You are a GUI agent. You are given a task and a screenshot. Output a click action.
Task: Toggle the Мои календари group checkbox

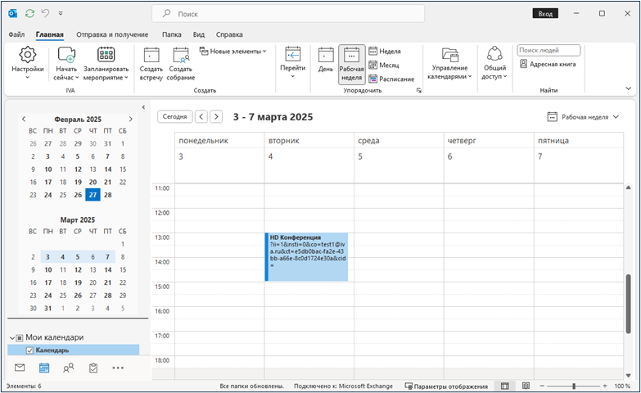tap(19, 337)
